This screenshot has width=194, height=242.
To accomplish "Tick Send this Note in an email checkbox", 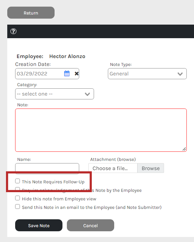I will pos(18,206).
